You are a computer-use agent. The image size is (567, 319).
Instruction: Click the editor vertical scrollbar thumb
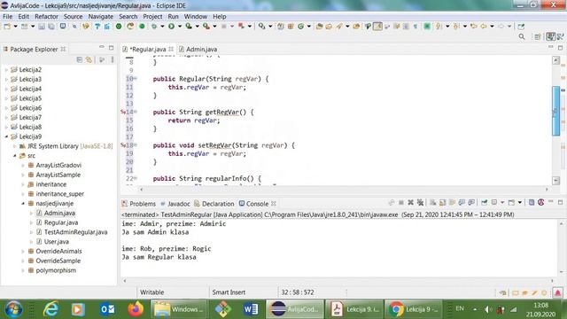(556, 111)
